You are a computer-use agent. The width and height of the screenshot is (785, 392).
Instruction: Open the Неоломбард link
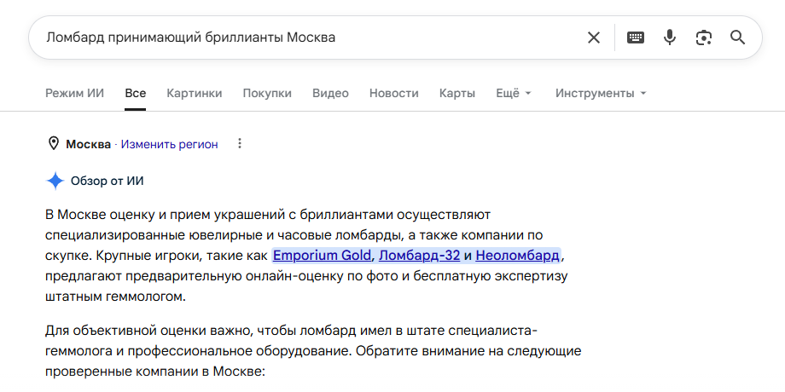(x=517, y=256)
